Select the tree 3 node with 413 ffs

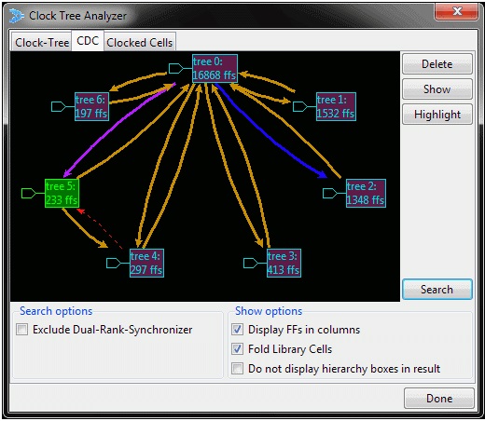(284, 263)
